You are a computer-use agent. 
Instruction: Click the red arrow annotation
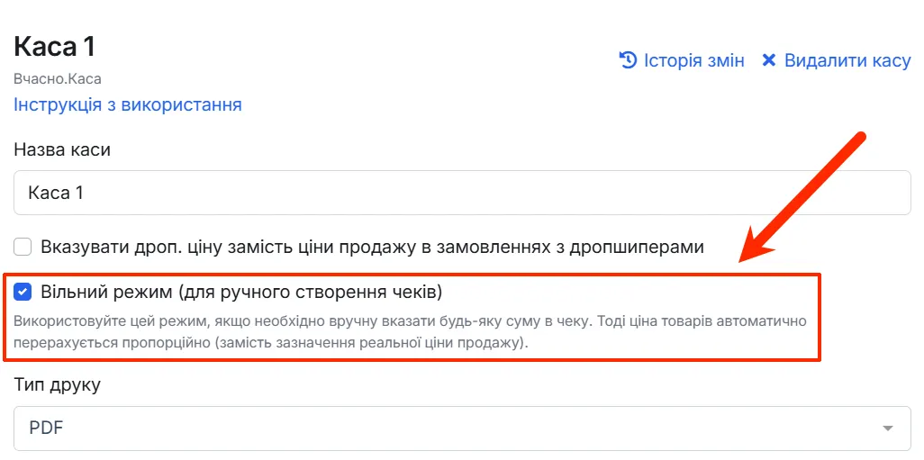click(802, 199)
